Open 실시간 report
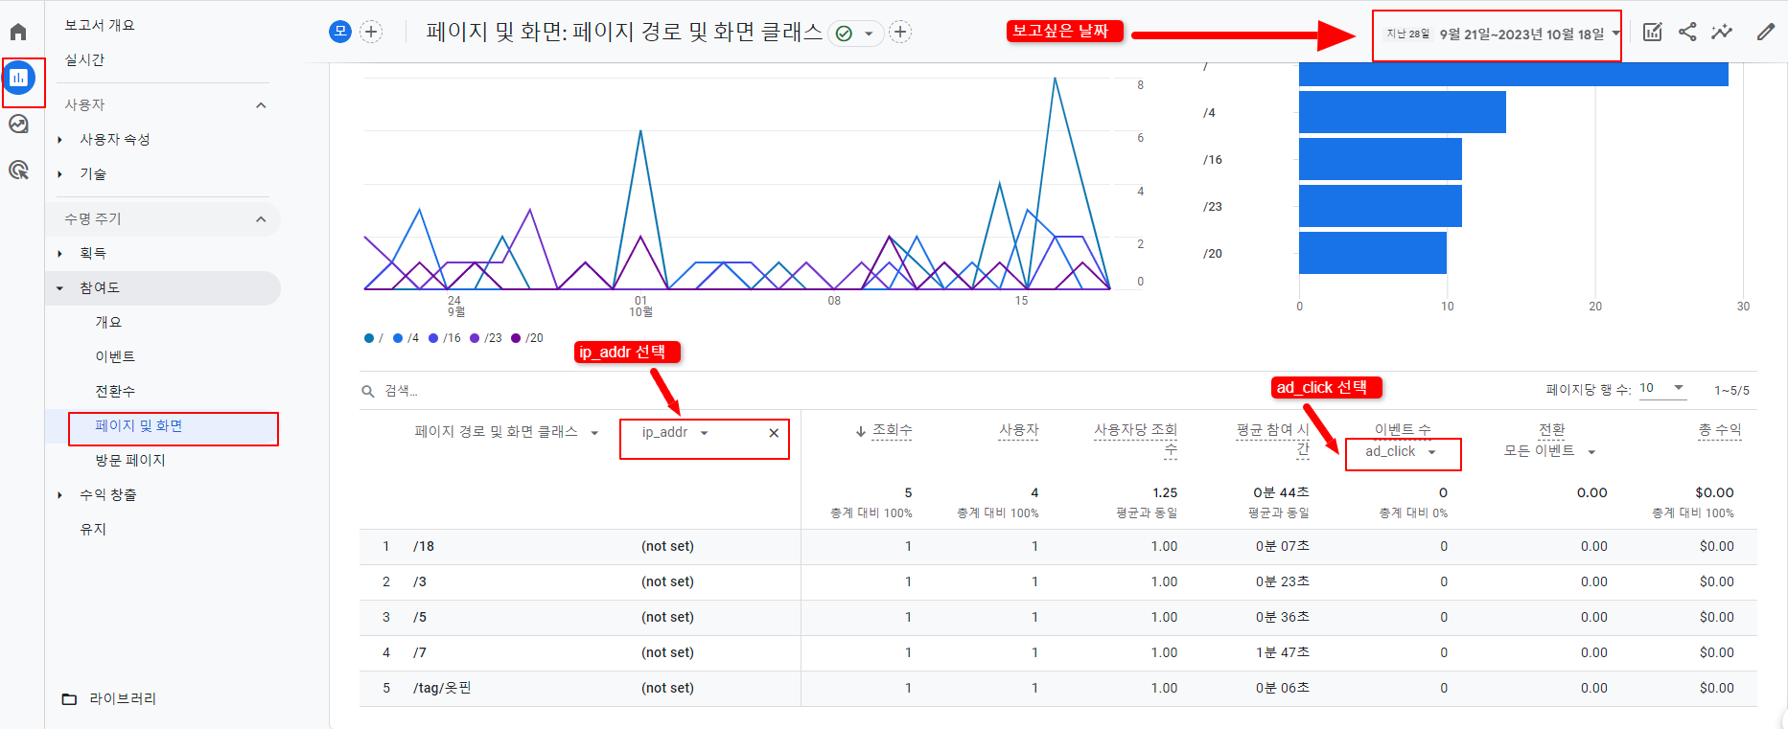 click(84, 59)
